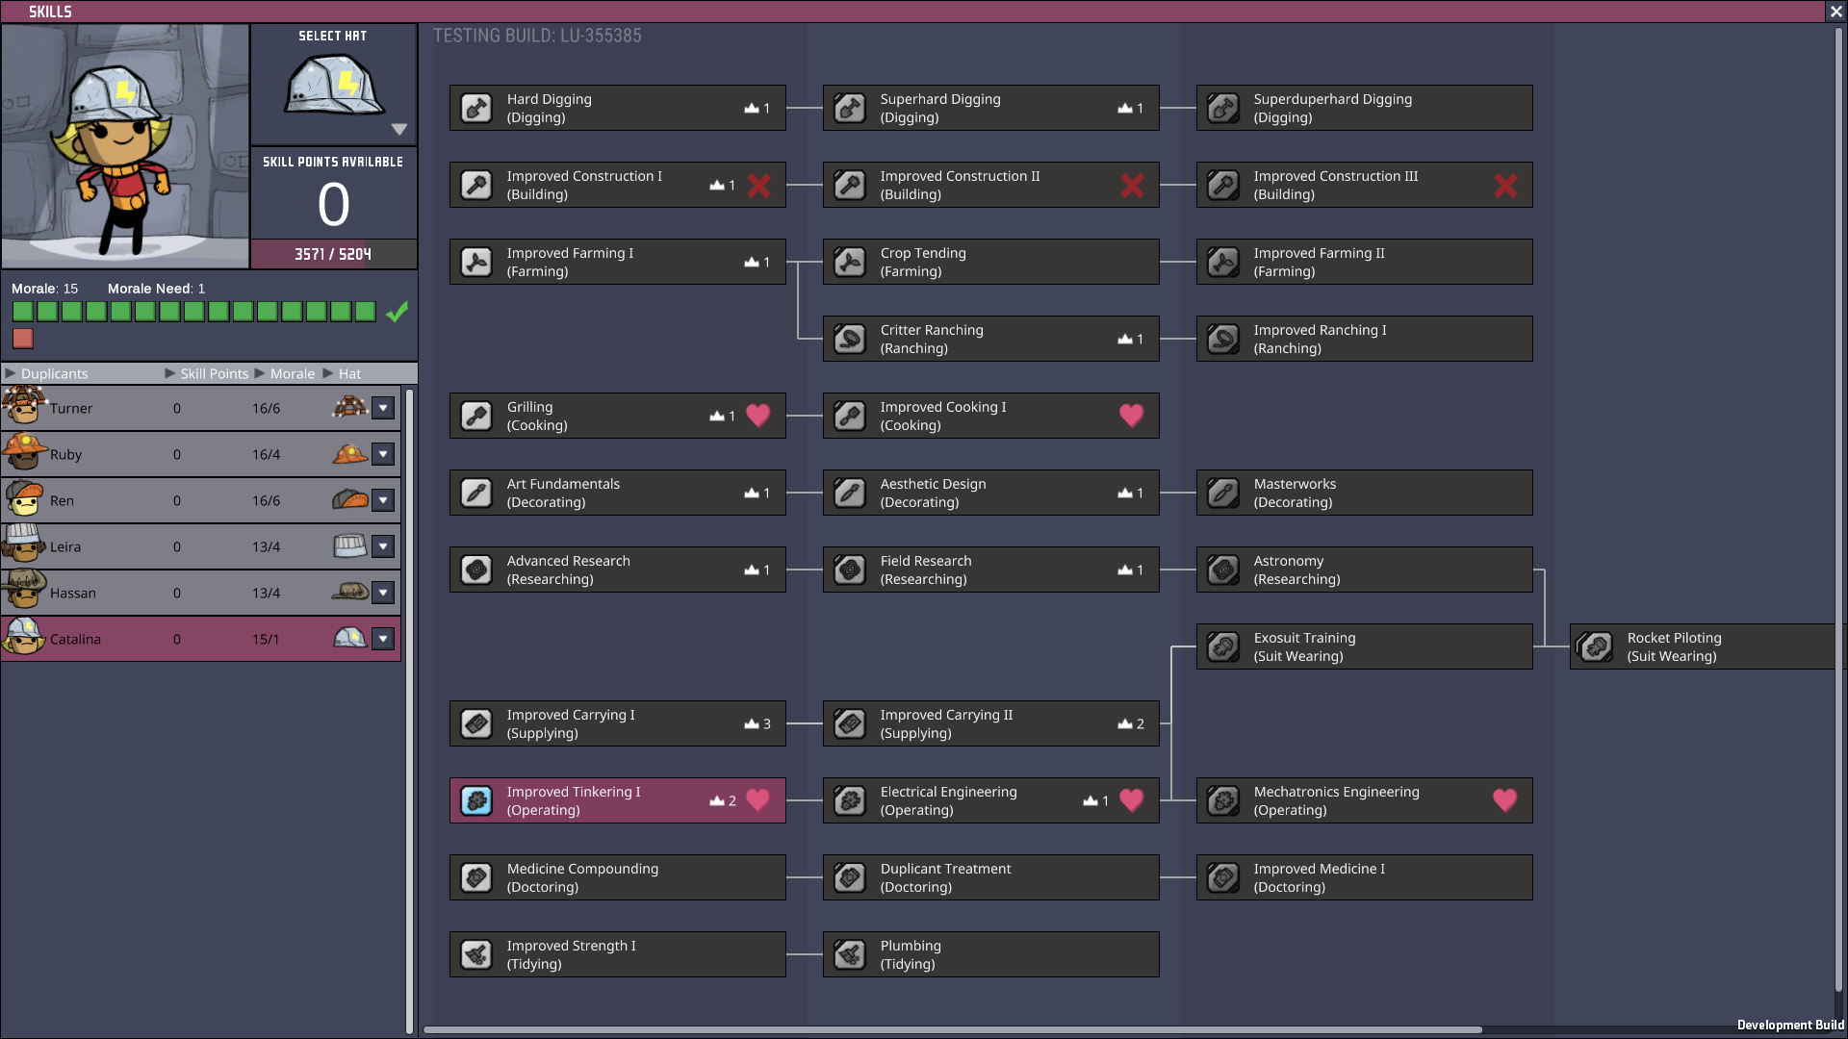This screenshot has height=1039, width=1848.
Task: Select the Rocket Piloting skill icon
Action: tap(1597, 646)
